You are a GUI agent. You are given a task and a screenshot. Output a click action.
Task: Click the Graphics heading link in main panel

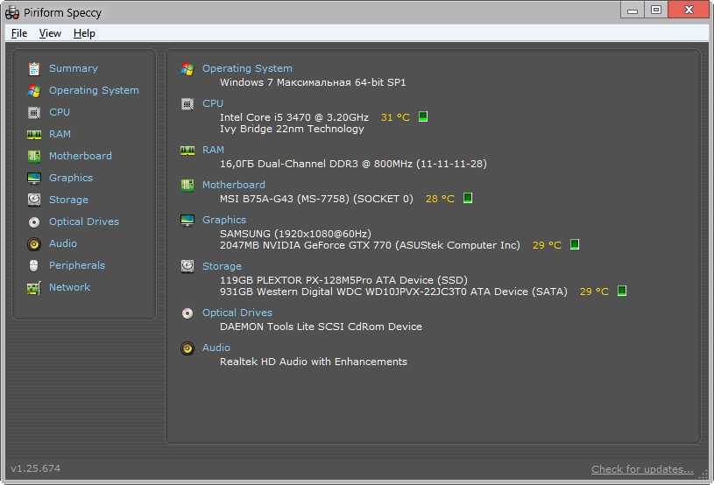224,220
